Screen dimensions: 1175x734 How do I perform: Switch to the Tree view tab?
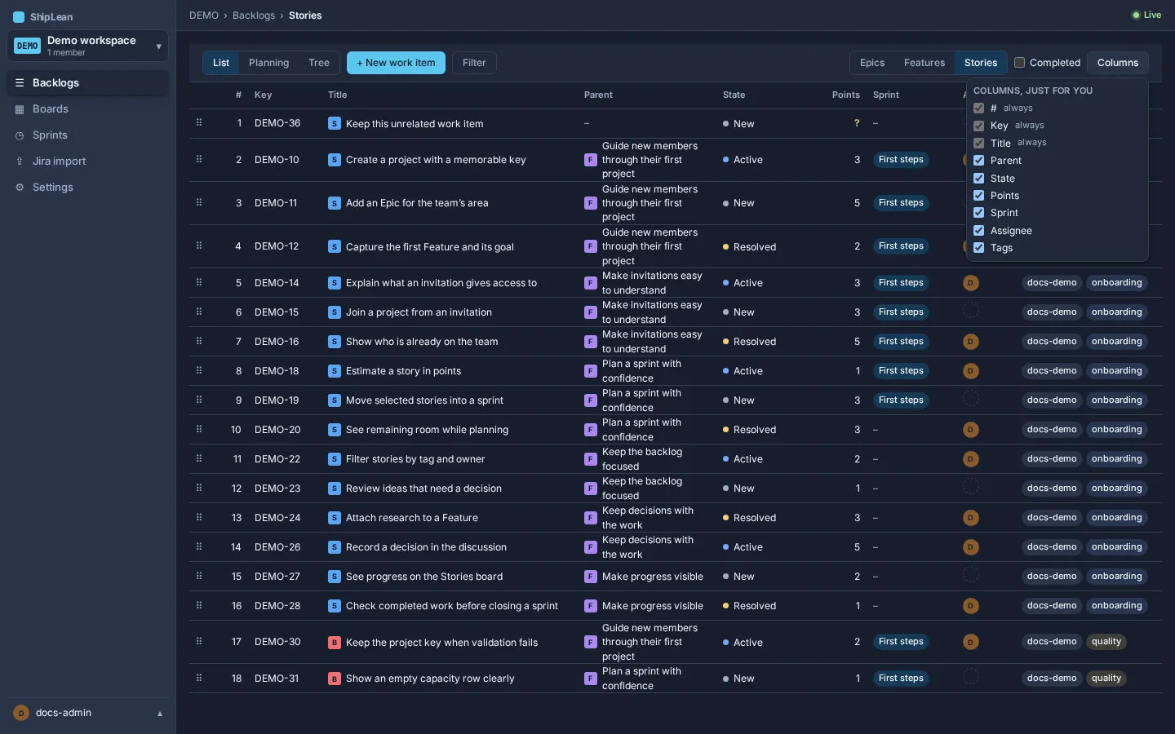319,63
